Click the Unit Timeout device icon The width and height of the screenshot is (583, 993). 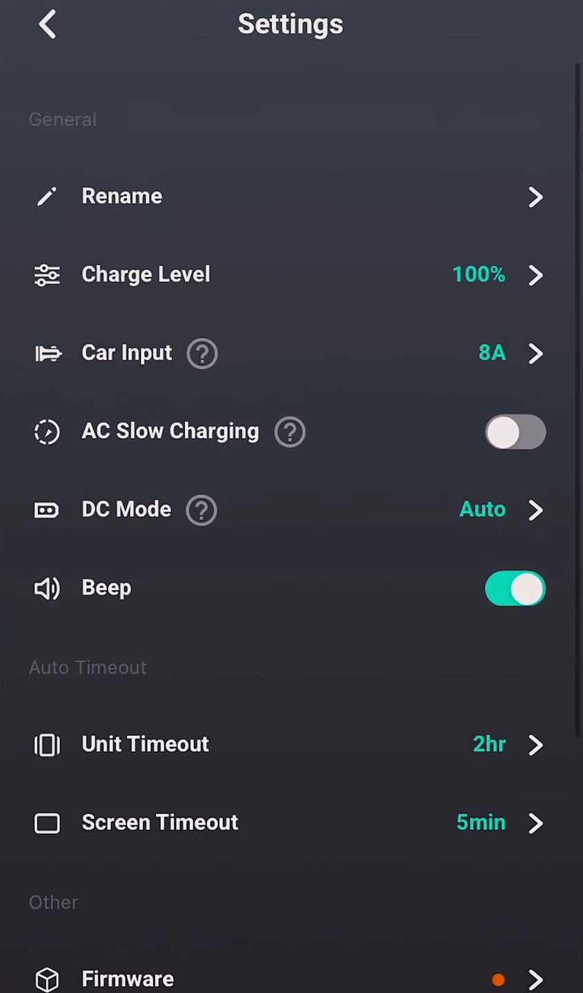coord(47,745)
